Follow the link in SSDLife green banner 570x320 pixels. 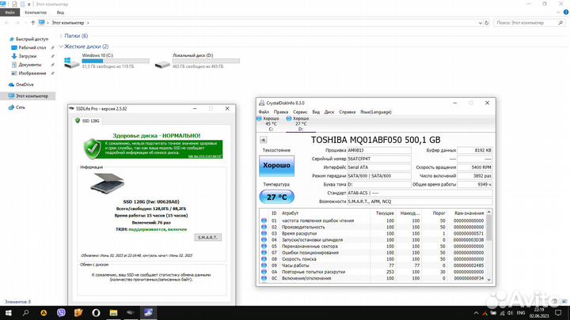point(204,156)
